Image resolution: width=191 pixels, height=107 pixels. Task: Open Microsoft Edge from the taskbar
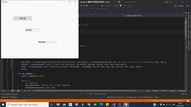click(x=101, y=104)
